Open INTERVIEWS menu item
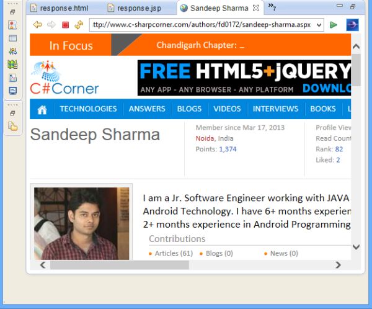Viewport: 372px width, 309px height. tap(275, 109)
